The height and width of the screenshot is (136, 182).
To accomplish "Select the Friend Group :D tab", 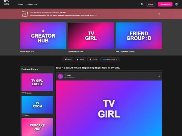I will [x=110, y=59].
